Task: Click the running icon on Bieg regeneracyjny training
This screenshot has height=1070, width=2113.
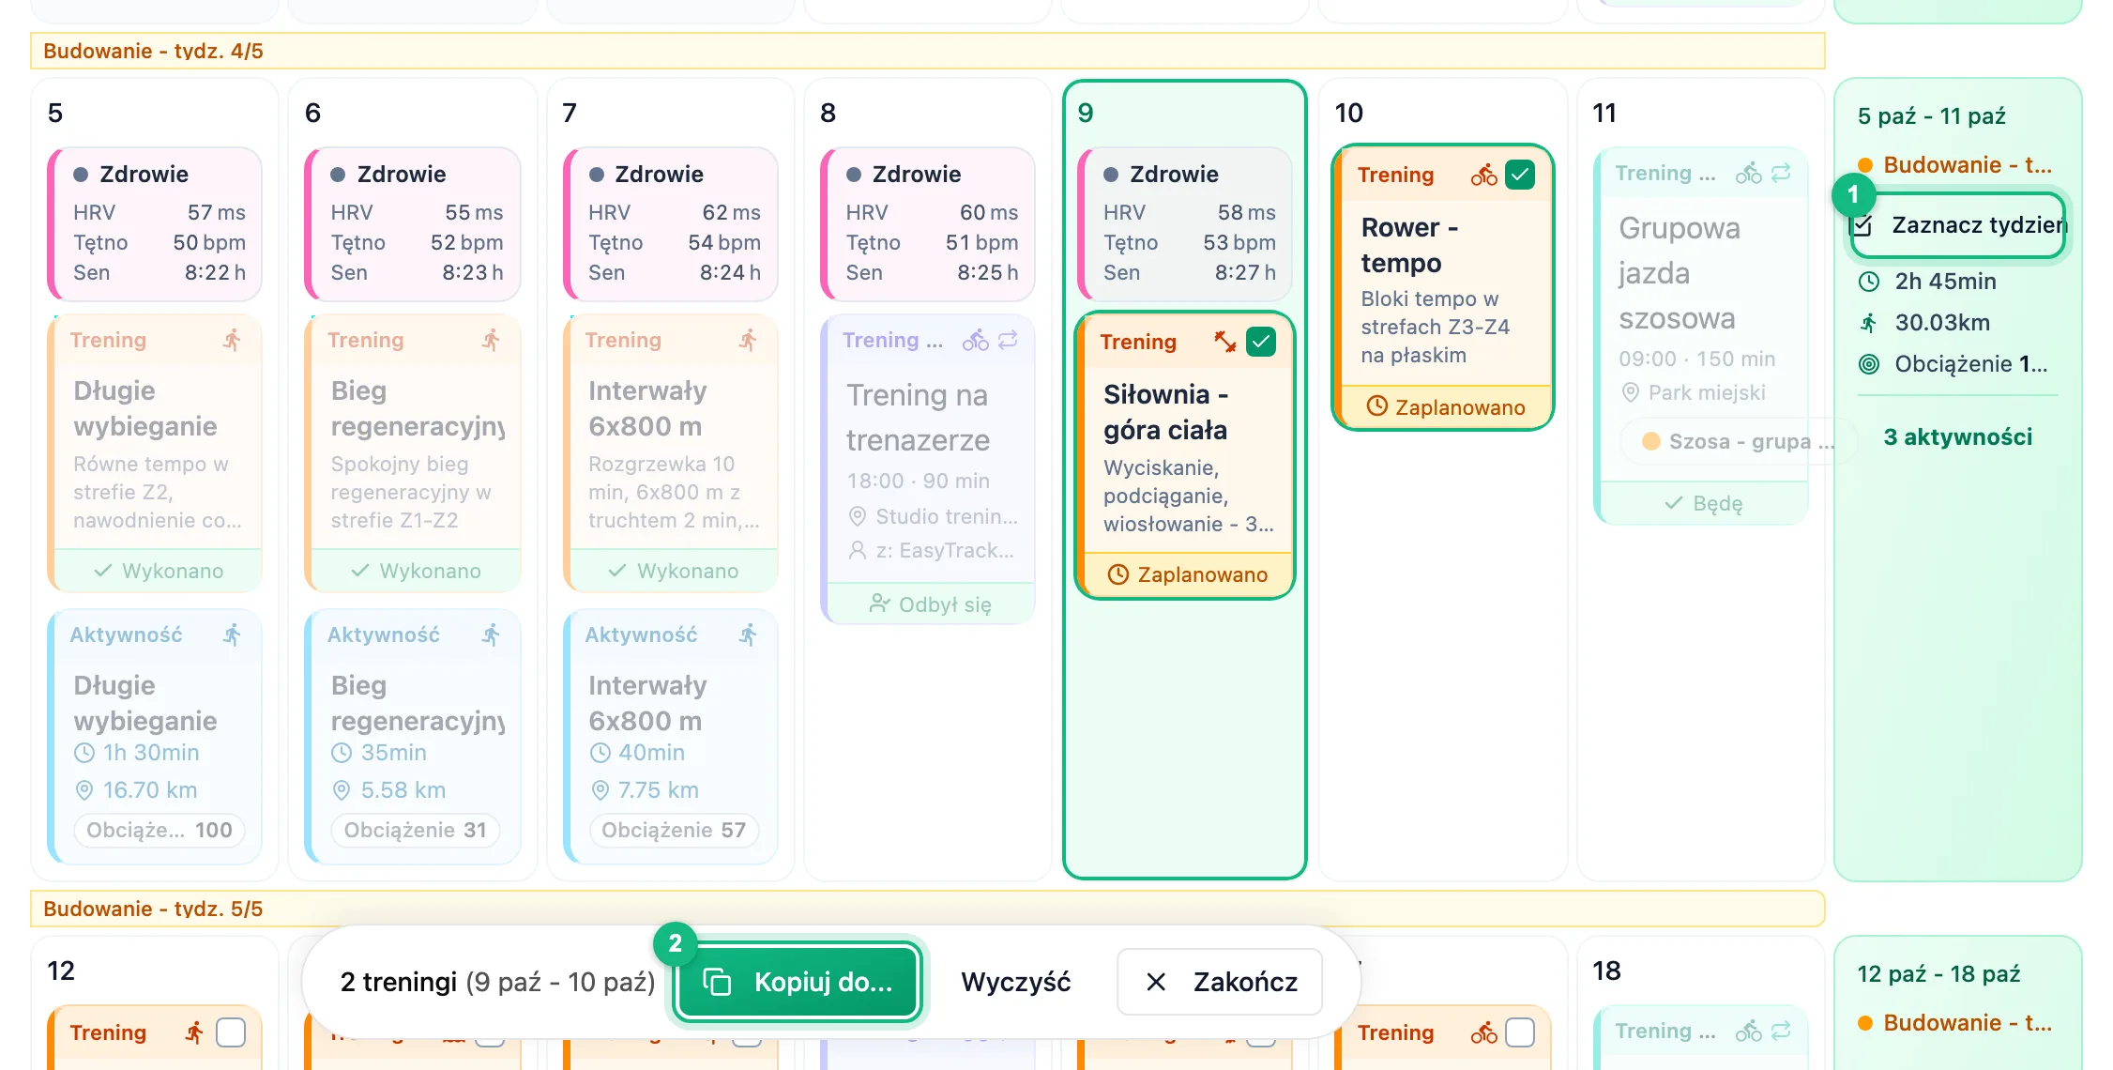Action: (490, 340)
